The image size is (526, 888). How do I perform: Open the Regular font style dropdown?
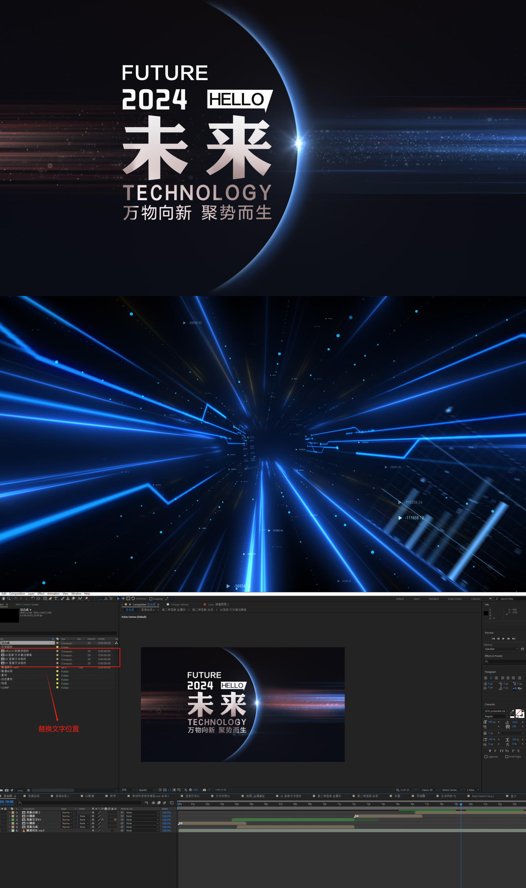(496, 716)
